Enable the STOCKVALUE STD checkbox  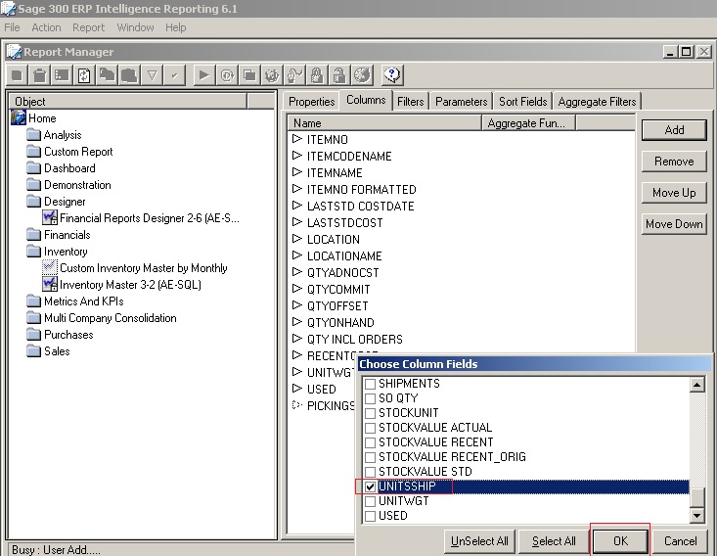tap(370, 472)
